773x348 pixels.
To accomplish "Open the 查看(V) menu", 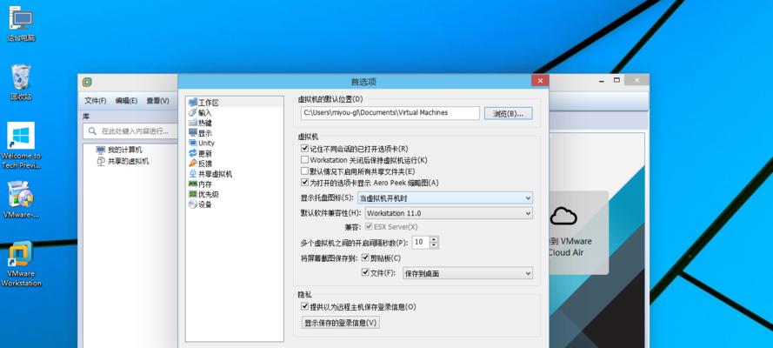I will click(x=157, y=101).
